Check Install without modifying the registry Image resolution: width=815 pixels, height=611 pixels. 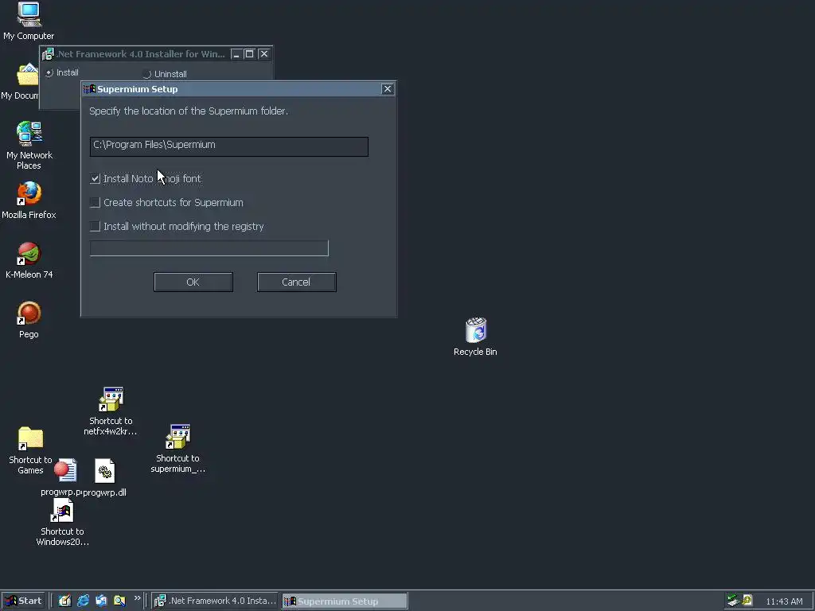[x=95, y=227]
